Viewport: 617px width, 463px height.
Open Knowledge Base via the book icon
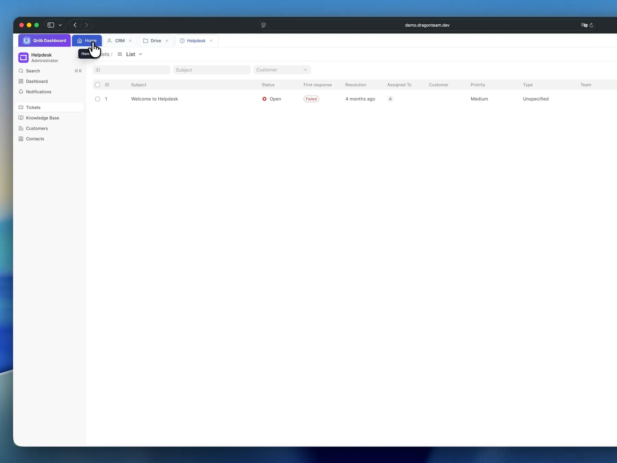click(21, 118)
